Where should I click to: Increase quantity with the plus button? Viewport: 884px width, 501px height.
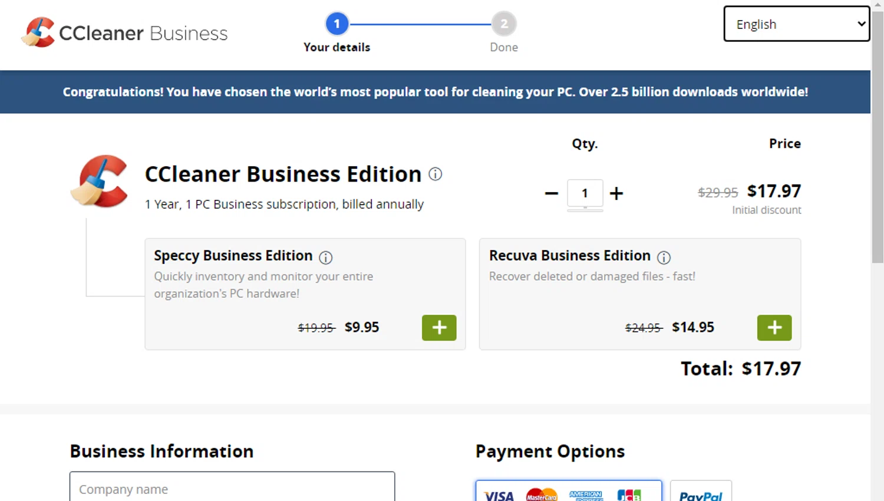click(x=616, y=193)
